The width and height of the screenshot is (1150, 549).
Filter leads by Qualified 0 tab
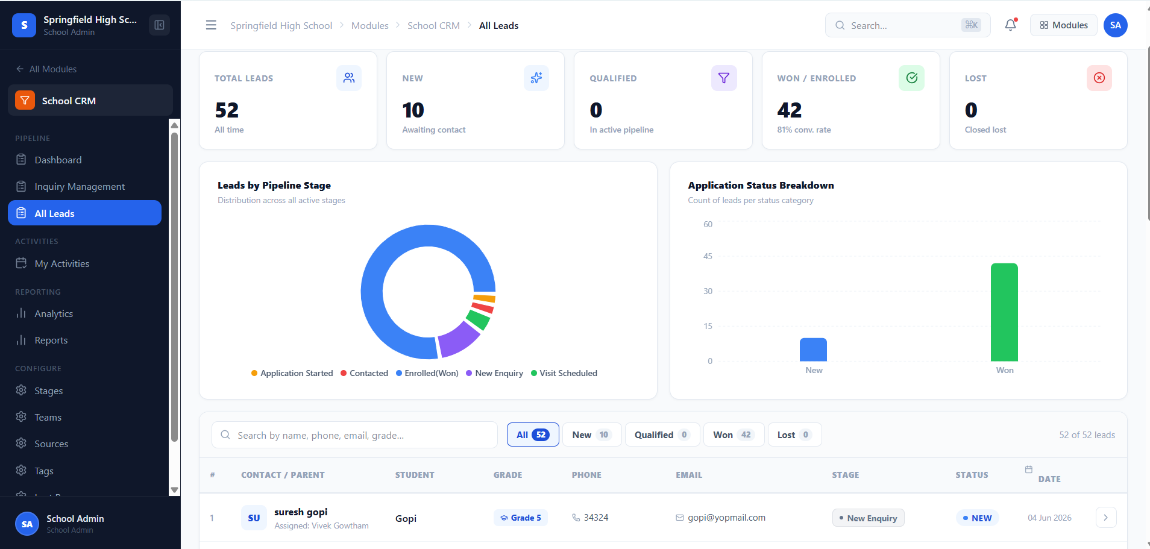tap(662, 434)
